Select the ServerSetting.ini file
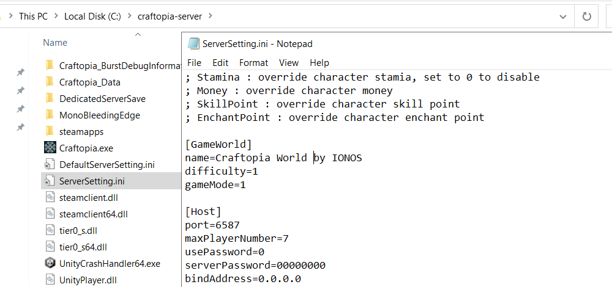 [92, 181]
